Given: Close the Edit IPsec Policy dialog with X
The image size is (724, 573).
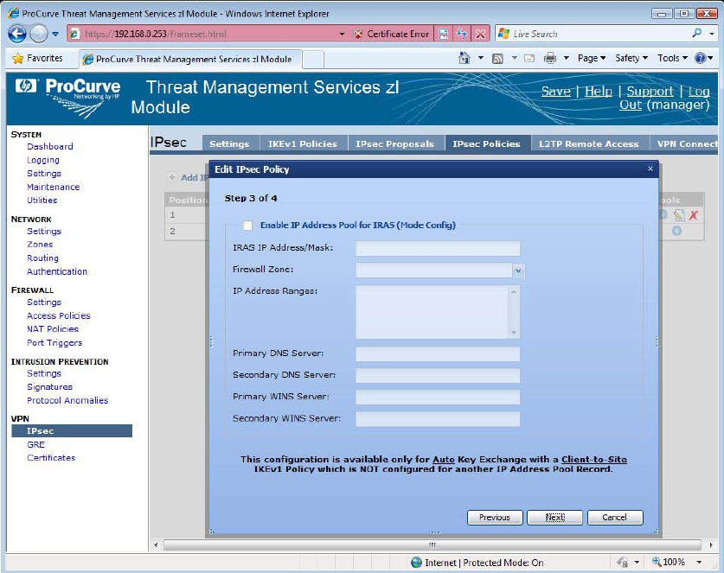Looking at the screenshot, I should click(x=650, y=169).
